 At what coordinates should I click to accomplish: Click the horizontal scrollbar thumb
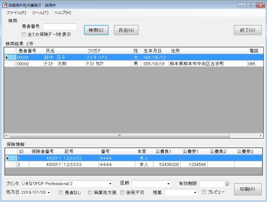point(119,136)
